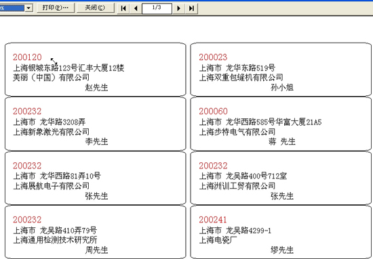Click the 打印 (Print) button
Image resolution: width=373 pixels, height=259 pixels.
[x=56, y=8]
